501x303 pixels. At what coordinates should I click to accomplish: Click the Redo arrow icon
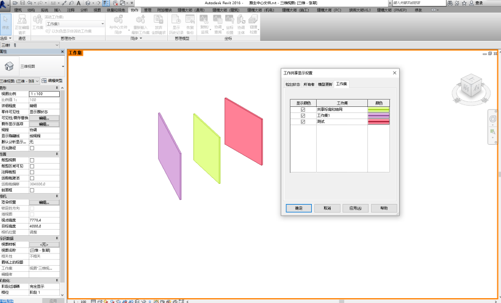click(x=40, y=3)
